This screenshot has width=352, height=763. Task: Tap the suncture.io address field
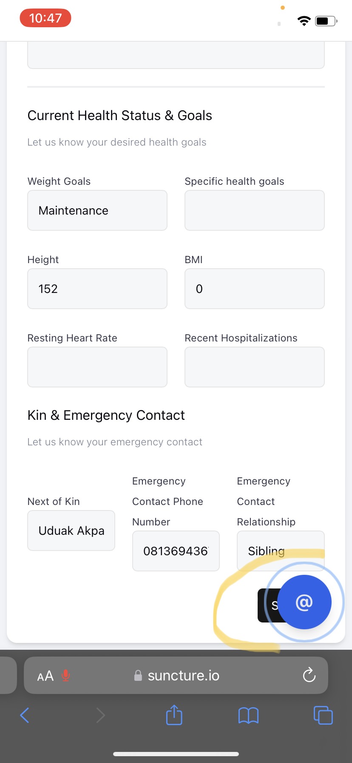tap(183, 675)
